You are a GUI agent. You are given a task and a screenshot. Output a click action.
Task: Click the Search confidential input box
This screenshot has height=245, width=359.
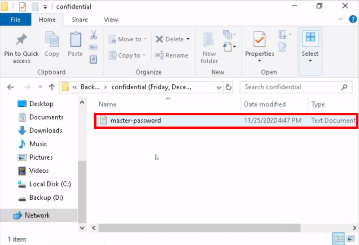click(x=292, y=87)
